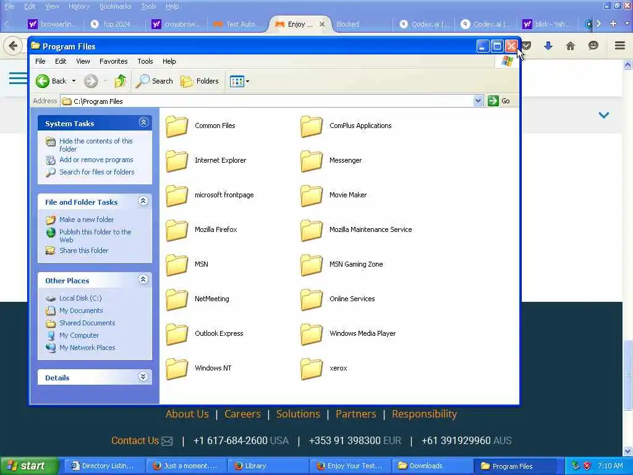Select the xerox folder icon
Image resolution: width=633 pixels, height=475 pixels.
point(312,369)
